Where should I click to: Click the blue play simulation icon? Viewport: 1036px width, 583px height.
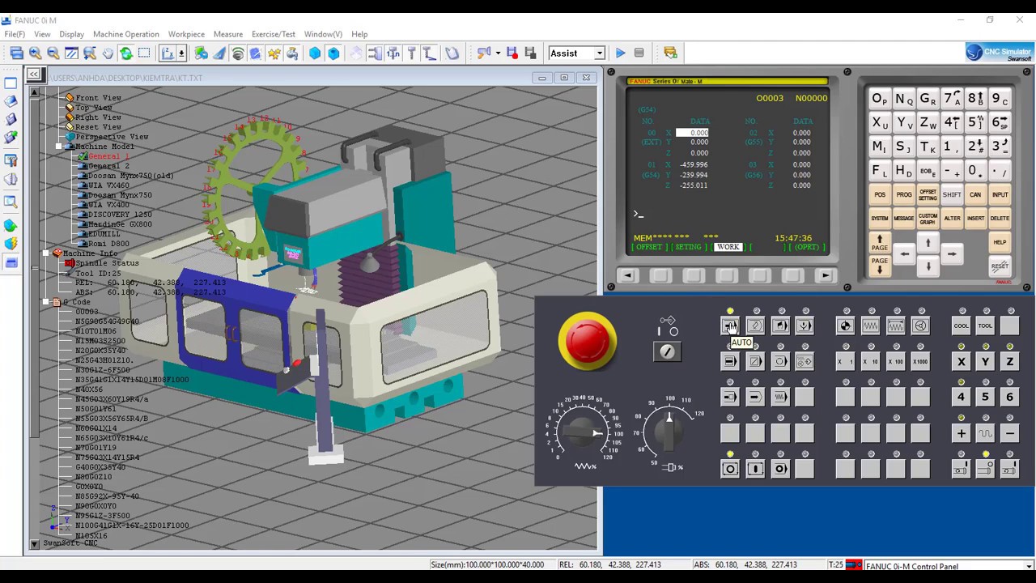620,53
